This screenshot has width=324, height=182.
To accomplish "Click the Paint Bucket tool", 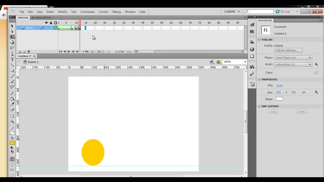I will coord(12,99).
